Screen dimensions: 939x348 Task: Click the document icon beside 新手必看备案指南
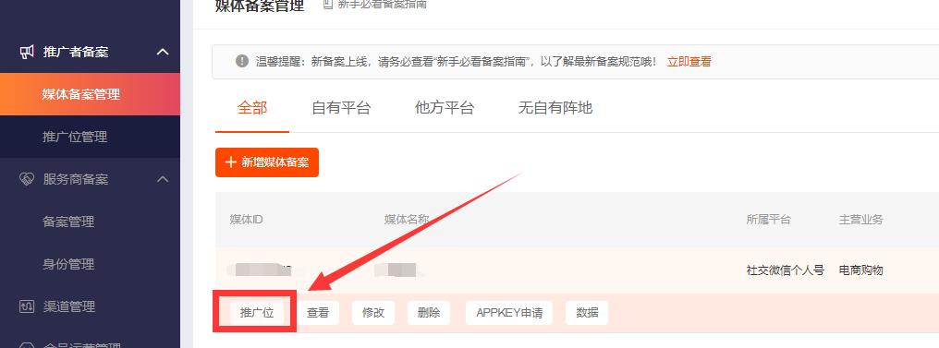click(x=327, y=5)
